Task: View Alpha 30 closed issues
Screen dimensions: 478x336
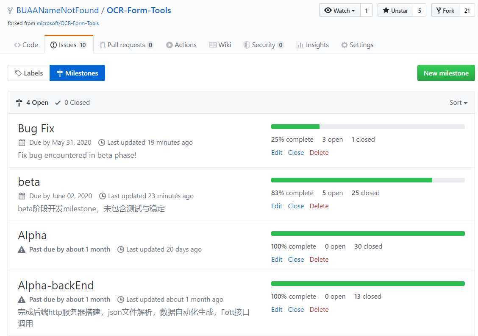Action: (x=368, y=246)
